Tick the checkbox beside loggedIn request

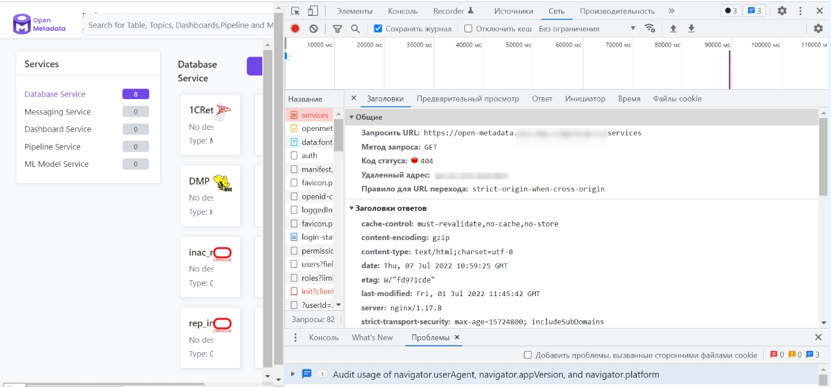[294, 210]
